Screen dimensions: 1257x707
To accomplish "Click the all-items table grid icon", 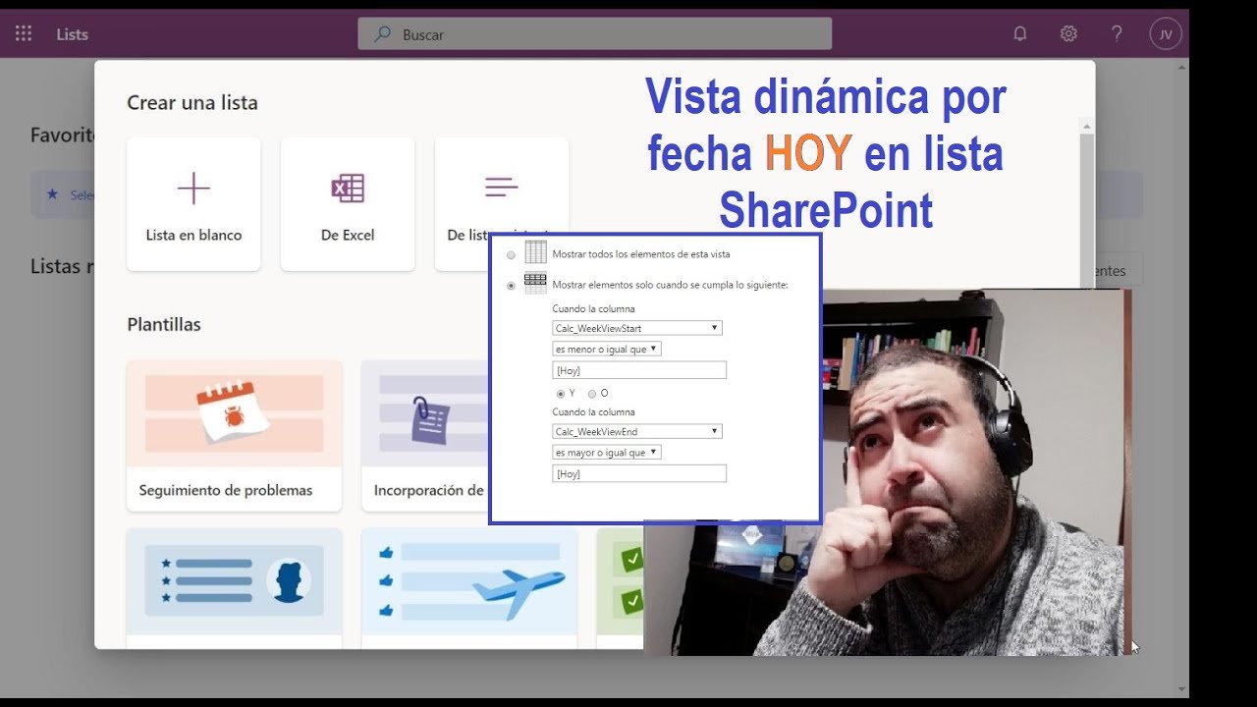I will tap(535, 252).
